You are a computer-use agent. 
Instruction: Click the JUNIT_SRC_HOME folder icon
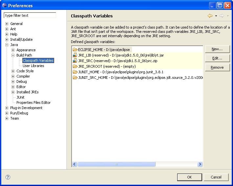click(75, 78)
